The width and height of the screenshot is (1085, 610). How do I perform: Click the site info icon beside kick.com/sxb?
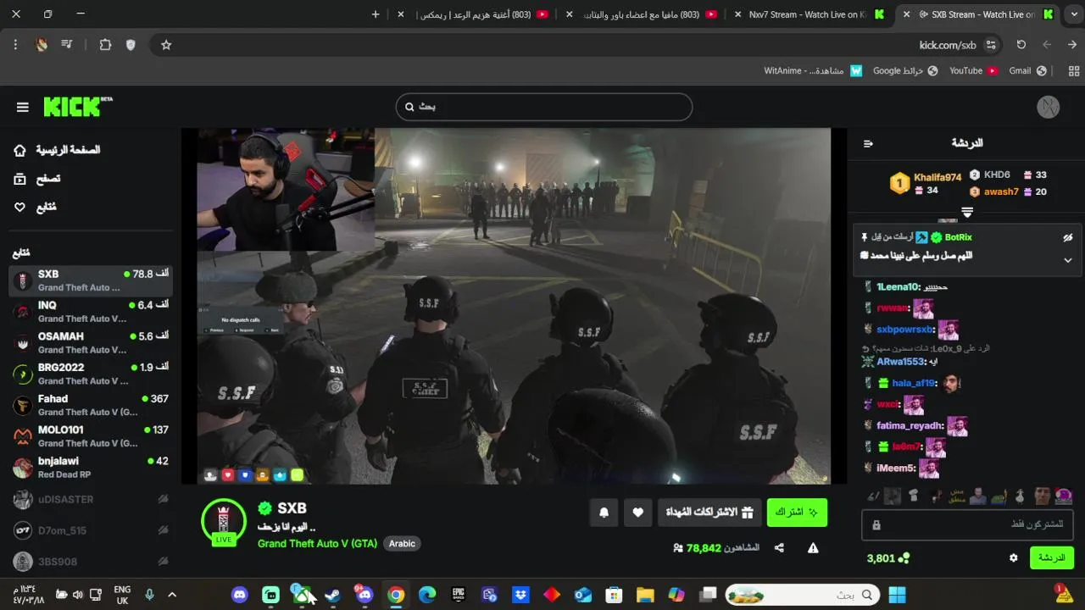point(991,45)
